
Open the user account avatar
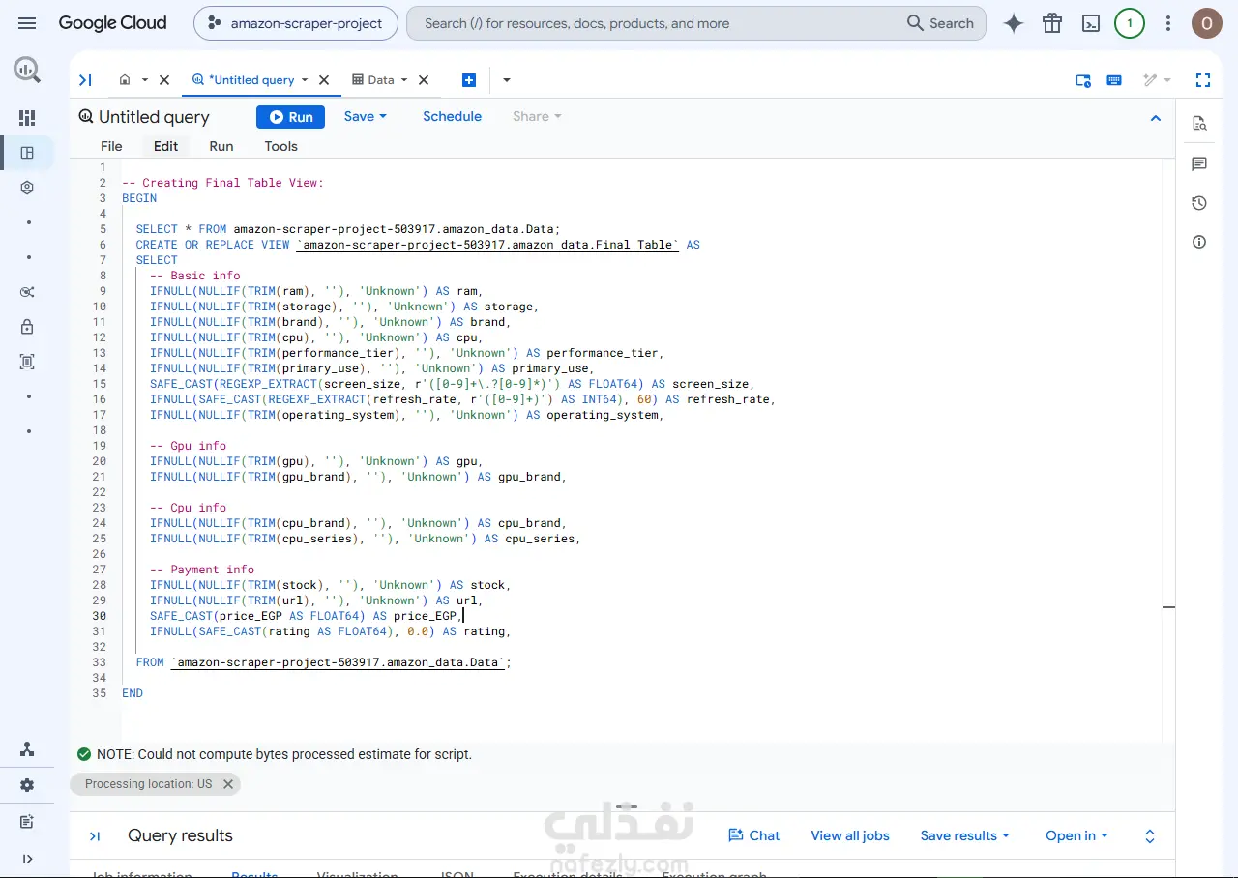tap(1207, 23)
